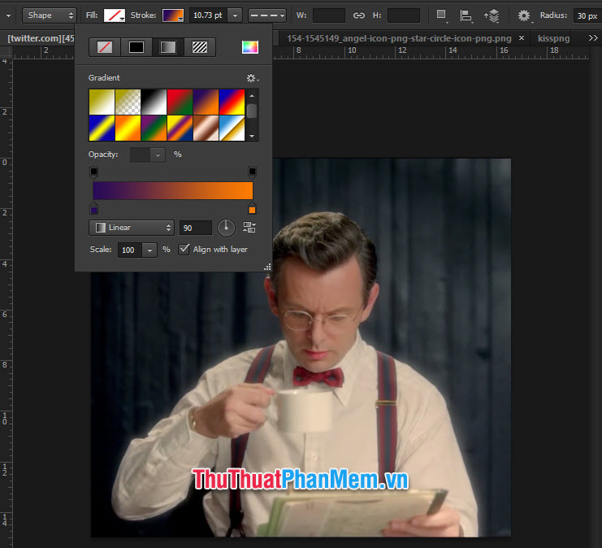Screen dimensions: 602x548
Task: Click the stroke width 10.73 pt field
Action: pos(209,15)
